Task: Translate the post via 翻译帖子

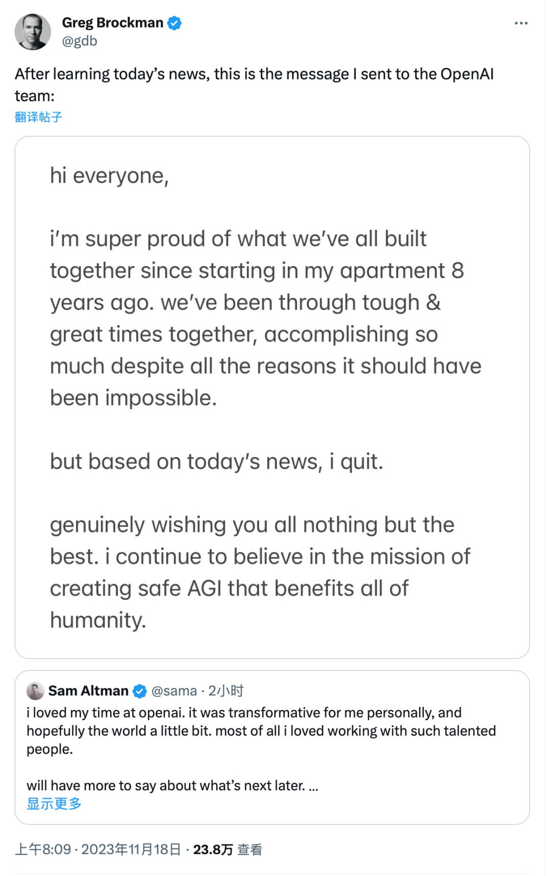Action: [38, 117]
